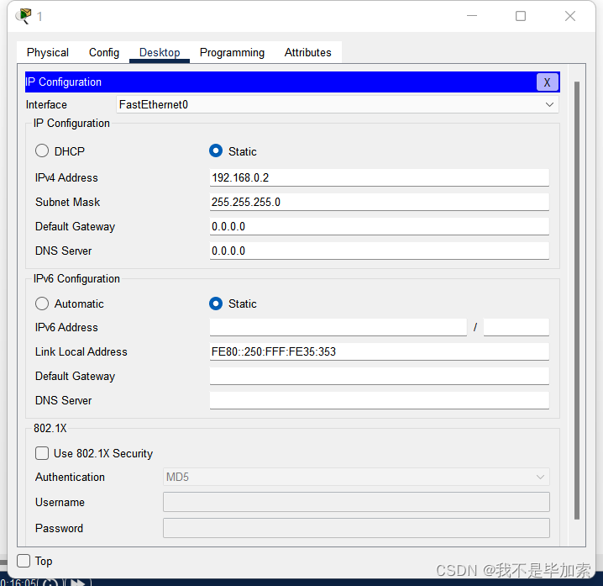This screenshot has width=603, height=586.
Task: Switch to the Physical tab
Action: point(48,52)
